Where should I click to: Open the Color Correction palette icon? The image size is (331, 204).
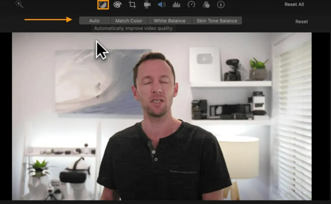click(117, 5)
